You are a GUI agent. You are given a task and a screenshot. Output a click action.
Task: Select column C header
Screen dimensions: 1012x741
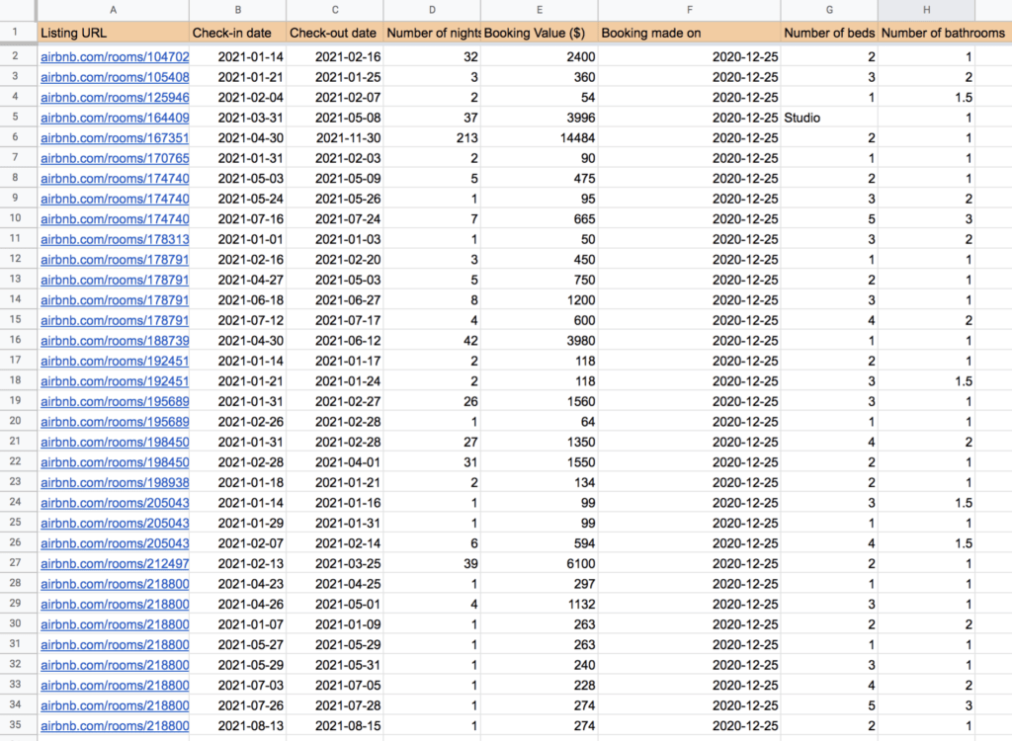coord(335,10)
